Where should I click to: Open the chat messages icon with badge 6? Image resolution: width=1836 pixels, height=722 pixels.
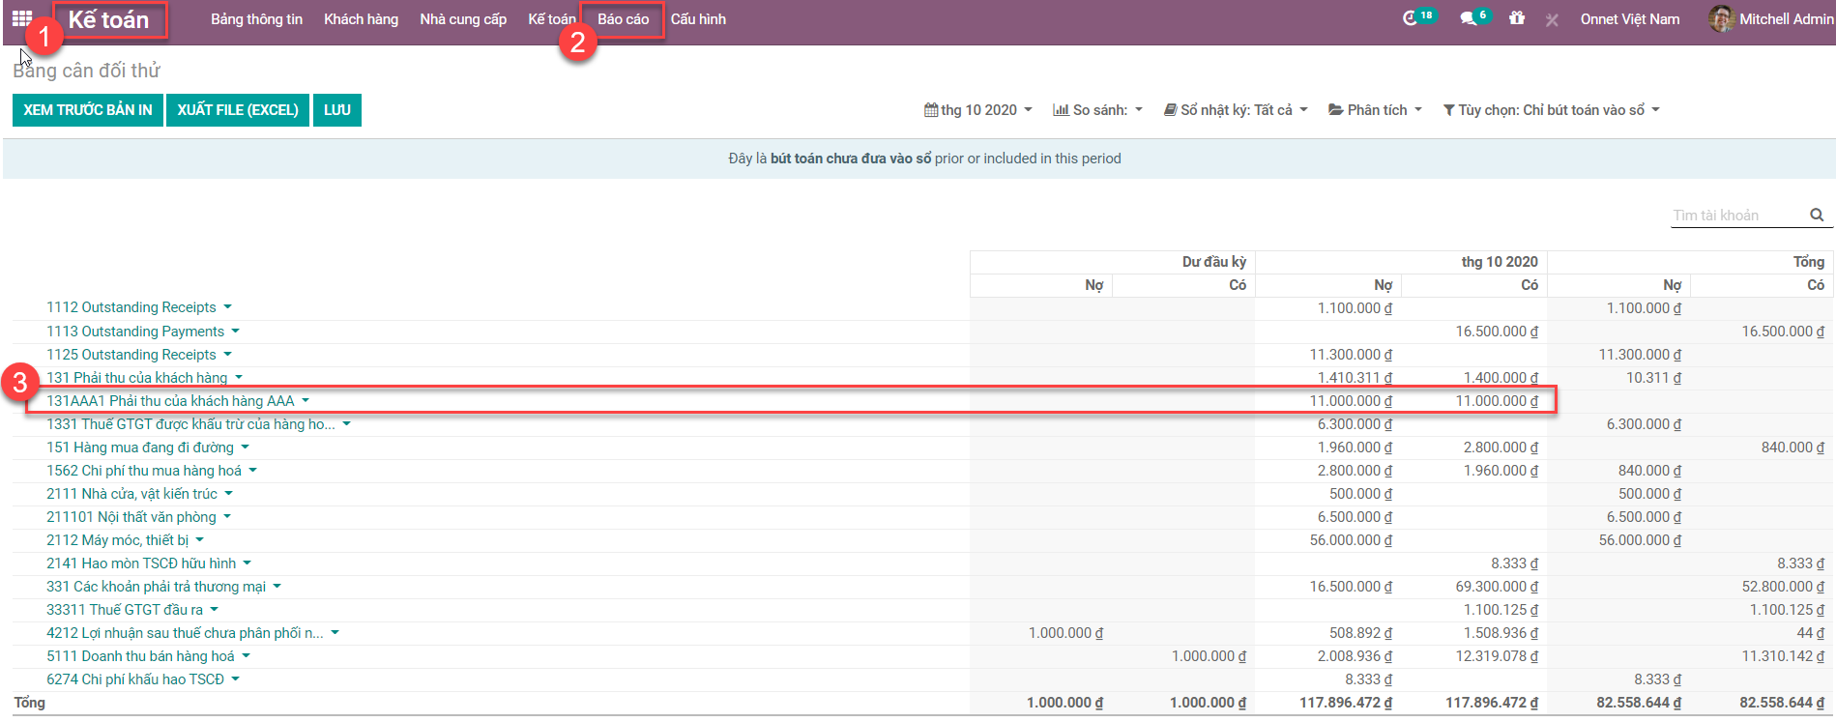[1469, 18]
